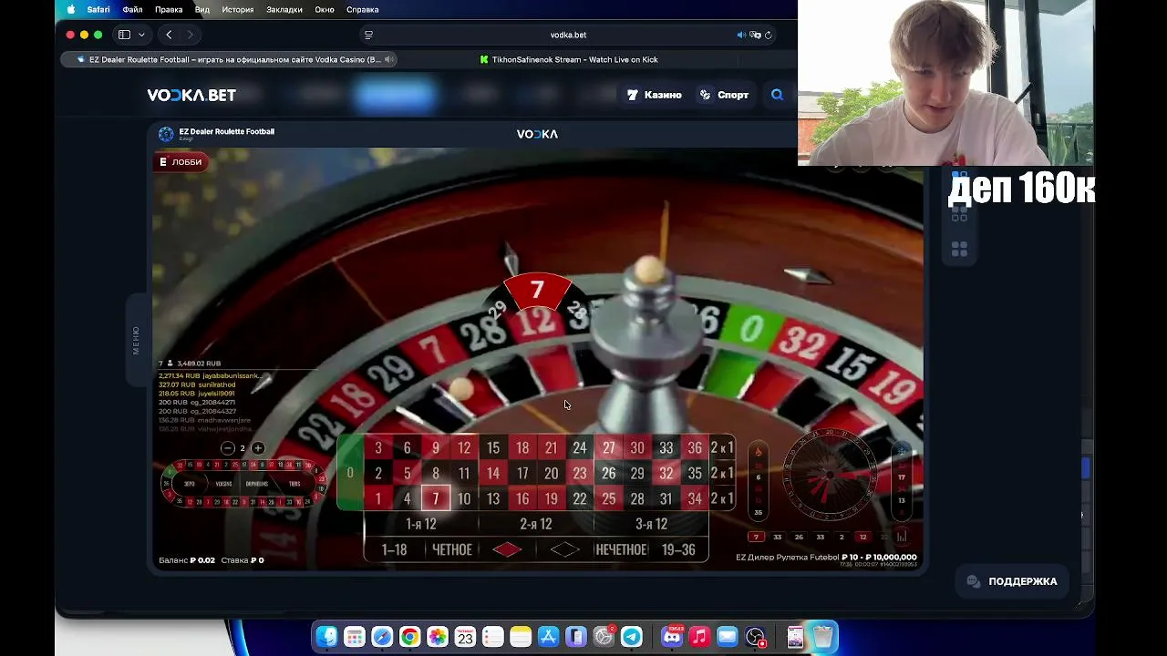Expand the Safari sidebar options dropdown arrow

tap(141, 35)
